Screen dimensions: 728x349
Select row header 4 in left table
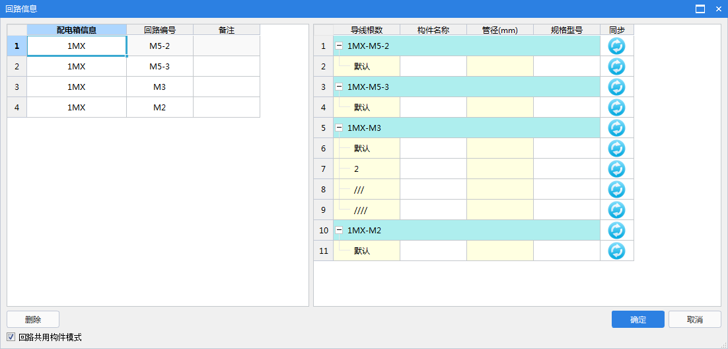[17, 108]
